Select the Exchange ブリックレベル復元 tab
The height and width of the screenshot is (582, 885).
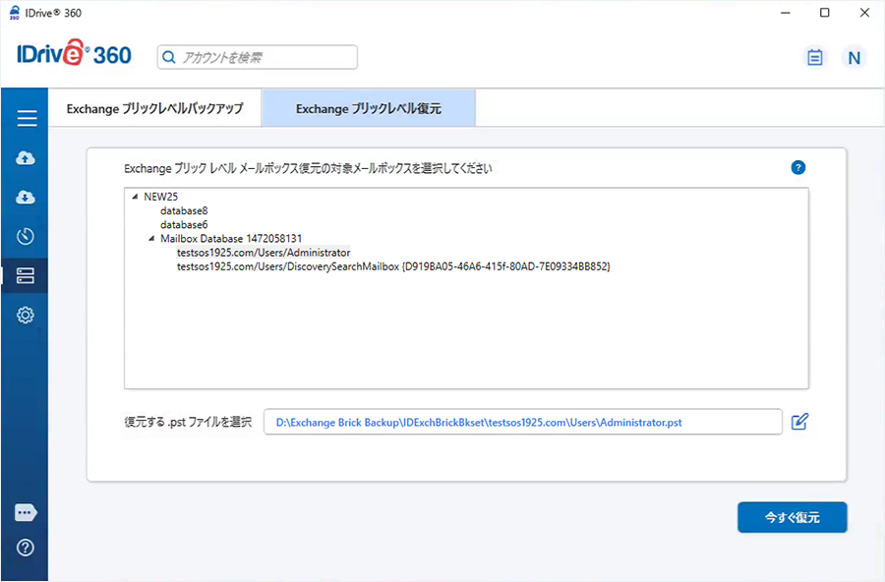click(368, 109)
